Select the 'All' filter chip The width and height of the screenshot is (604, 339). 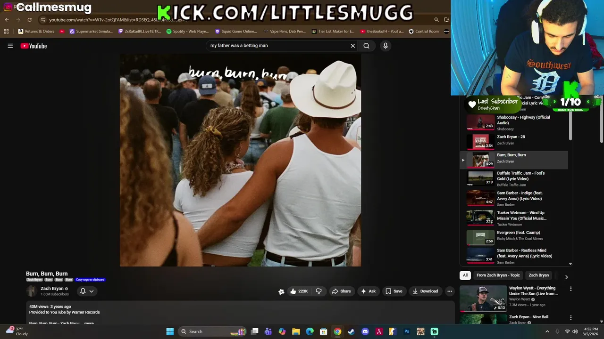pos(465,275)
